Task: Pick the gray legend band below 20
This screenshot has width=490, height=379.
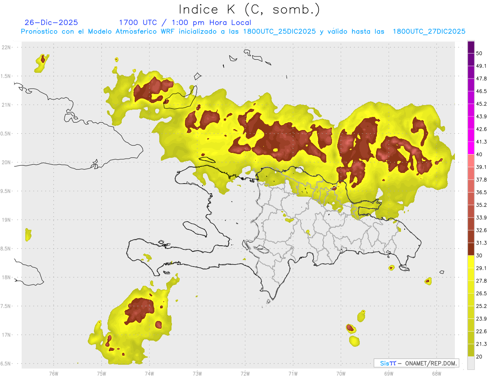Action: [x=471, y=363]
